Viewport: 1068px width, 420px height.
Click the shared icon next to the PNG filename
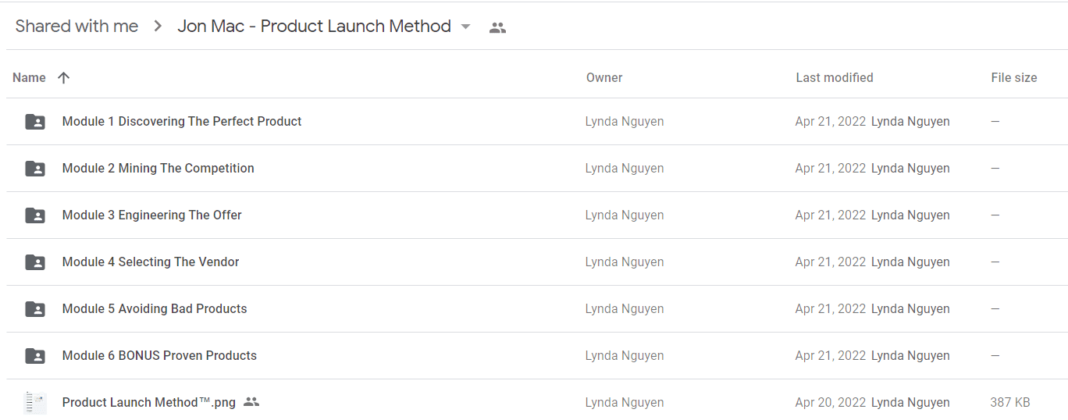pyautogui.click(x=251, y=402)
